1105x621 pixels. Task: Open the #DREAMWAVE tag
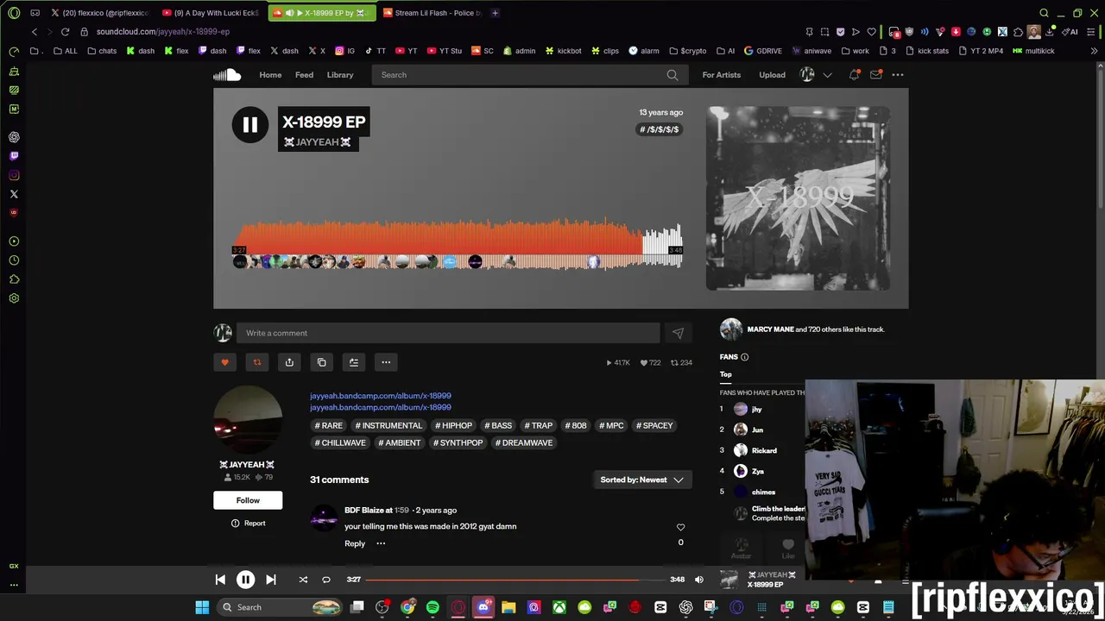point(524,442)
